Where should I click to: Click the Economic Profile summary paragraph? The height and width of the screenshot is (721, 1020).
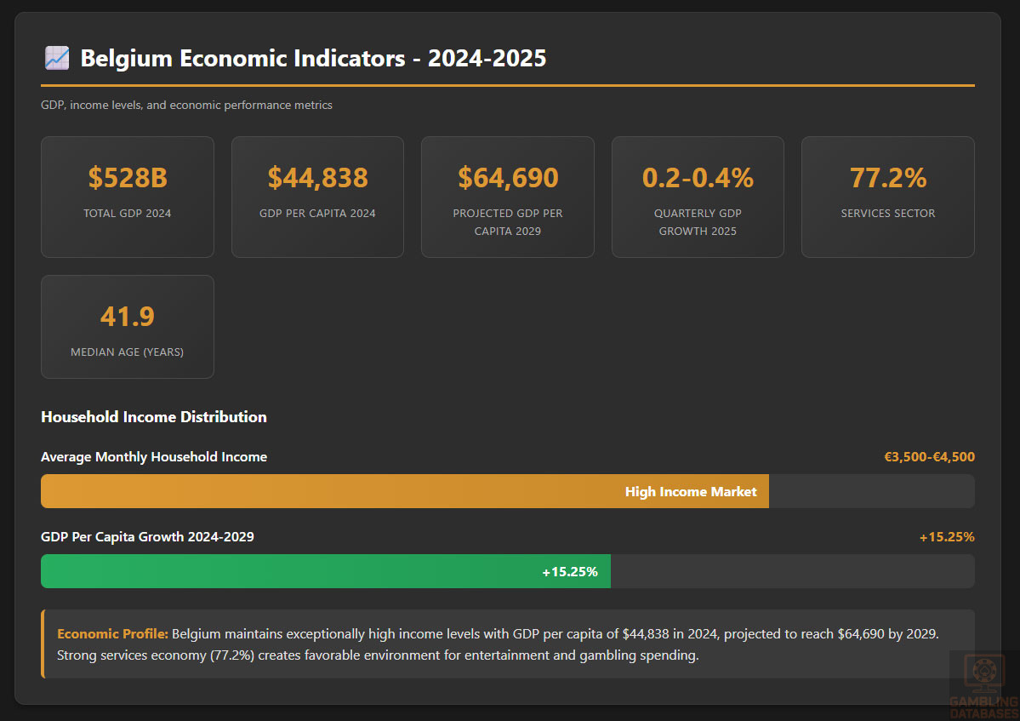click(x=510, y=645)
